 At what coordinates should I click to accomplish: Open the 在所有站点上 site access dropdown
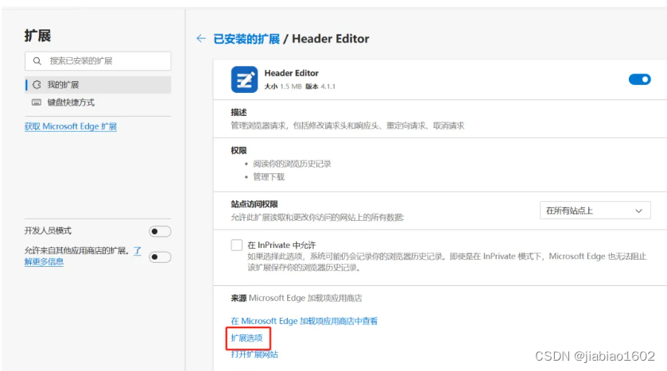[595, 211]
